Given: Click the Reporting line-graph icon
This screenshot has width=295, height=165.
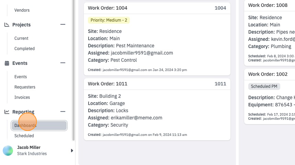Looking at the screenshot, I should (x=7, y=112).
